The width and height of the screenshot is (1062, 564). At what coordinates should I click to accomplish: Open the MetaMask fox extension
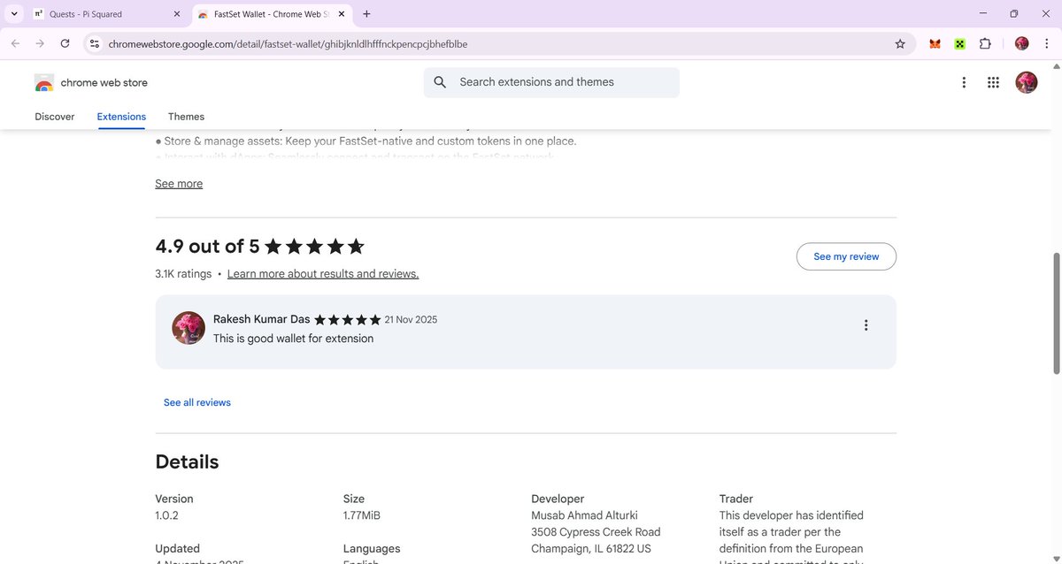click(935, 43)
